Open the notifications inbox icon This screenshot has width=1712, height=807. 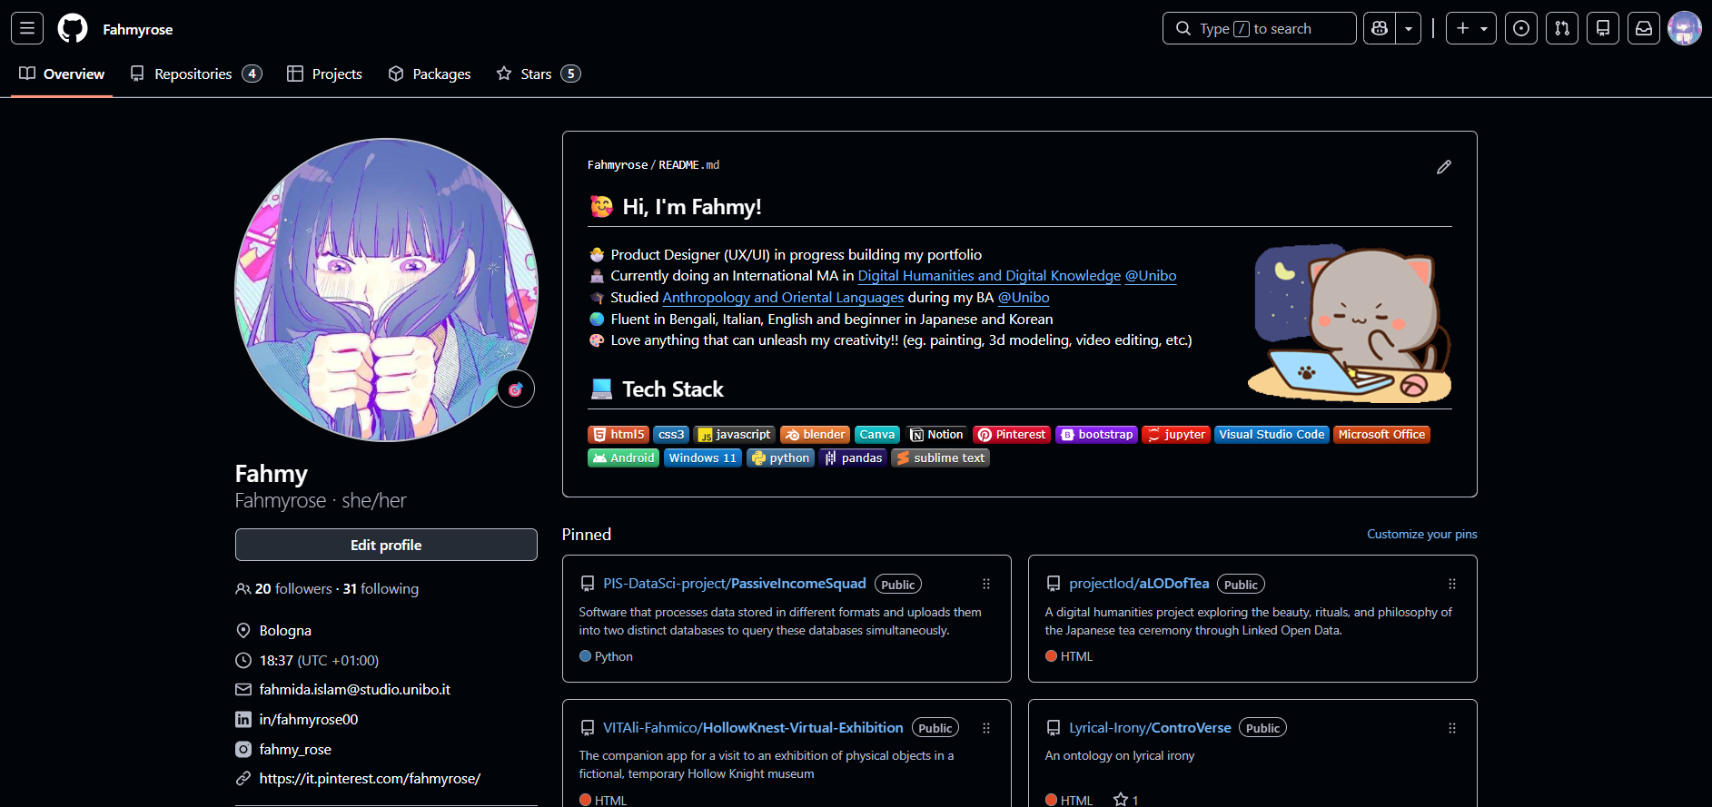(x=1644, y=28)
